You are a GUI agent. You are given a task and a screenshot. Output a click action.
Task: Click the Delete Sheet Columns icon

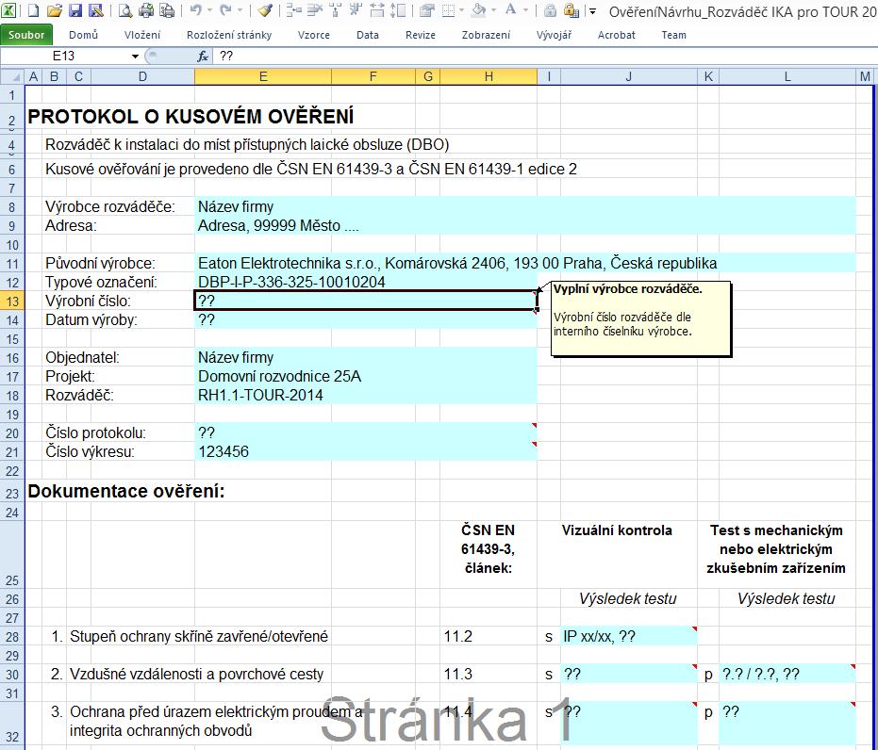coord(356,10)
